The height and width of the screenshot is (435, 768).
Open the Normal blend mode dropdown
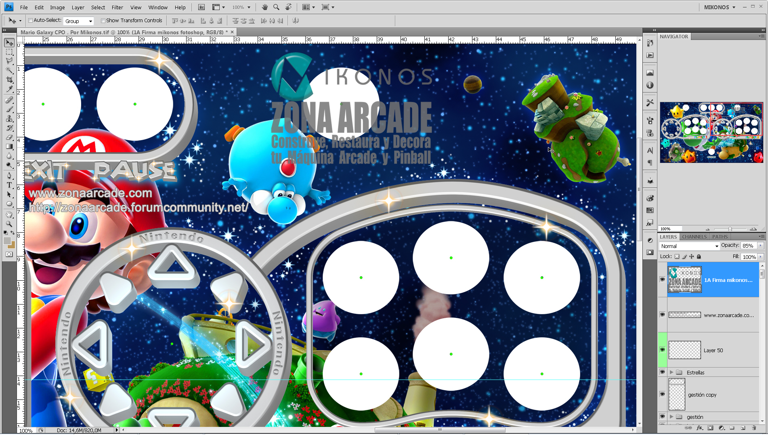pos(690,246)
